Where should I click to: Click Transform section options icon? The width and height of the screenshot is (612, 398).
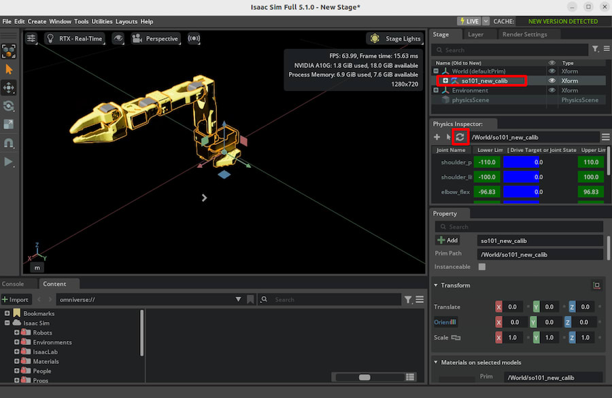point(596,285)
